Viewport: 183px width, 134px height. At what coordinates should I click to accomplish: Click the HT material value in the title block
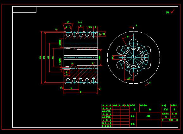point(166,109)
